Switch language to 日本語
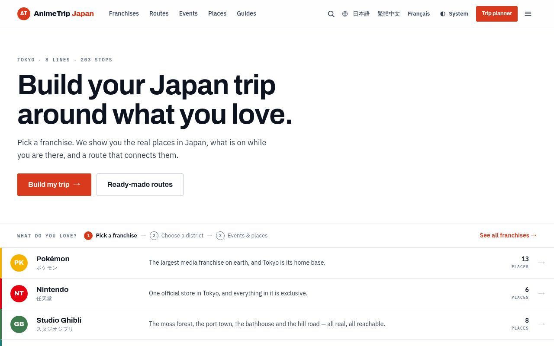The height and width of the screenshot is (346, 554). [361, 14]
